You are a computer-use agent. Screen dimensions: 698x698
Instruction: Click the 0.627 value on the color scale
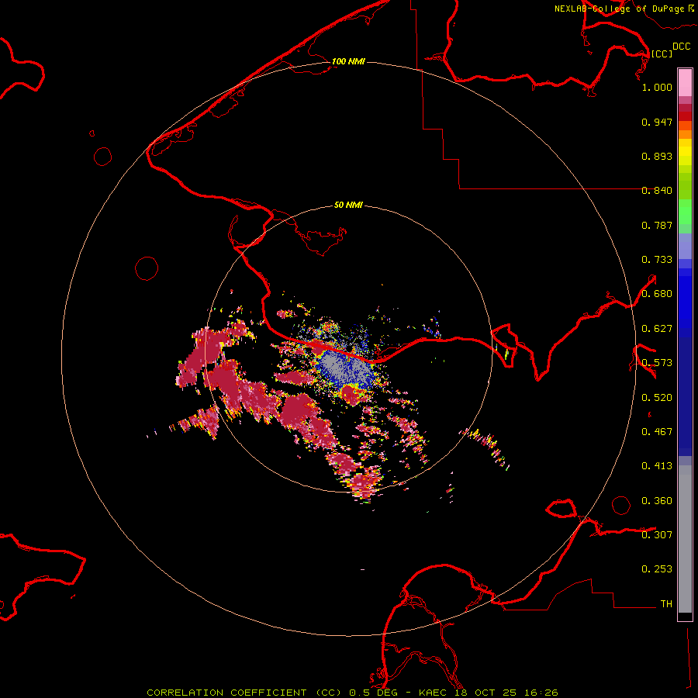coord(657,329)
